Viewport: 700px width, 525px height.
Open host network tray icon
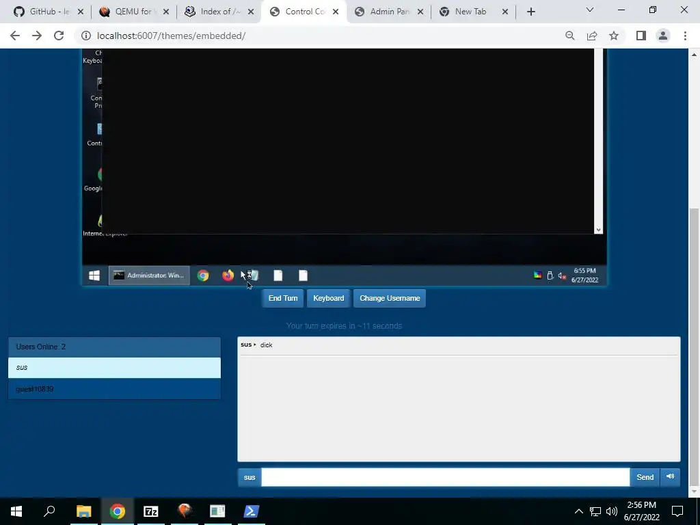(595, 511)
